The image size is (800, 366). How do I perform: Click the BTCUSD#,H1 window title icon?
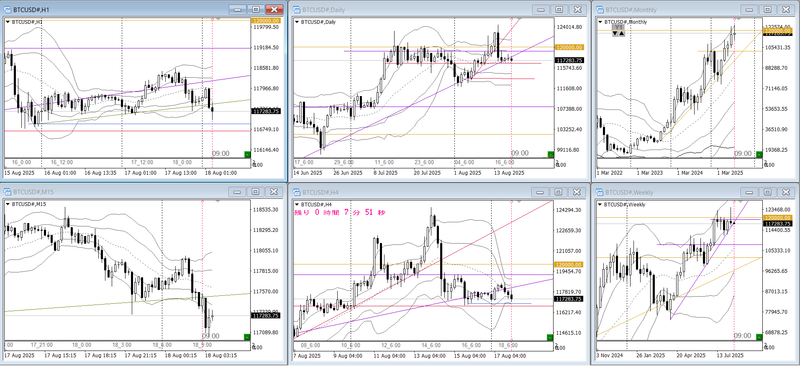click(8, 10)
